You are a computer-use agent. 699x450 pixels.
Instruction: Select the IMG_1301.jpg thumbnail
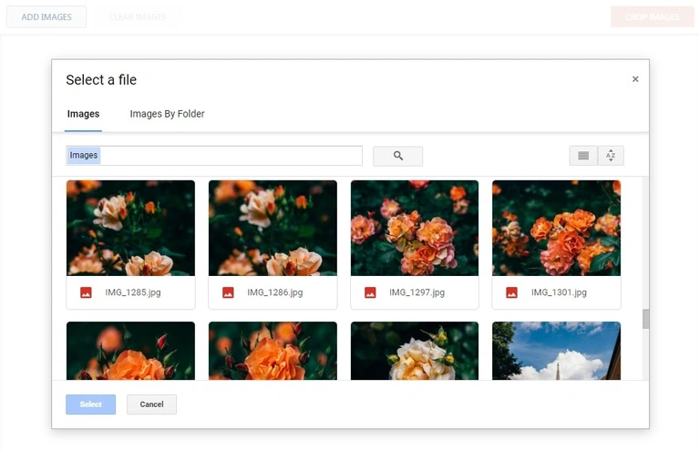556,228
